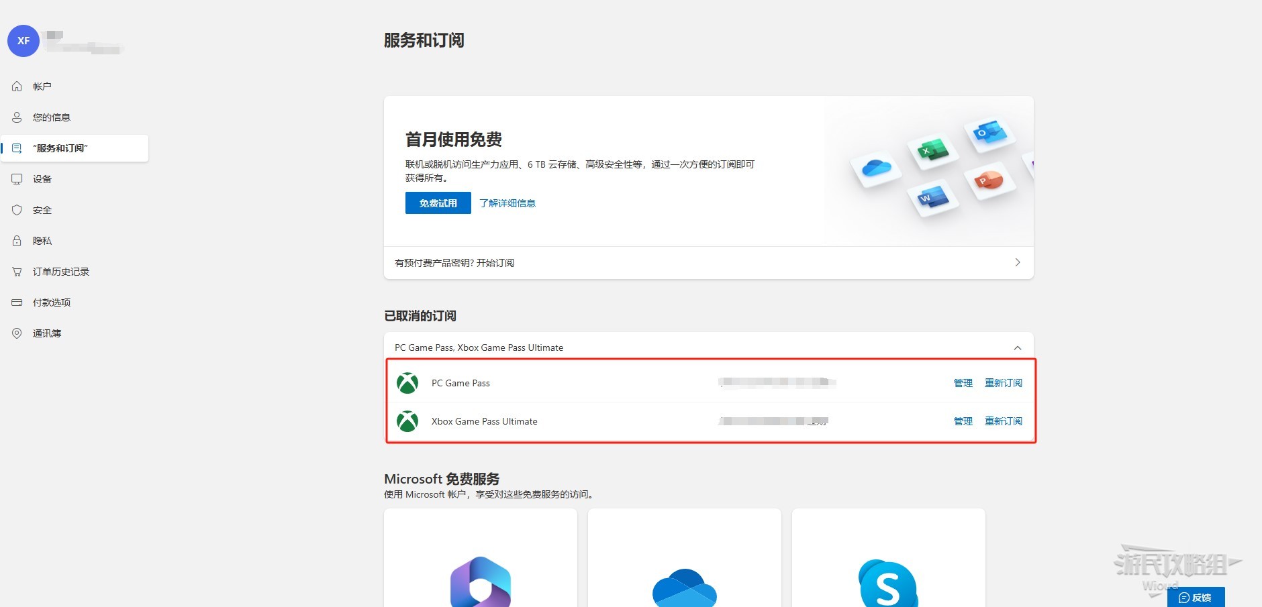Click the home icon beside 帐户
The image size is (1262, 607).
coord(17,87)
